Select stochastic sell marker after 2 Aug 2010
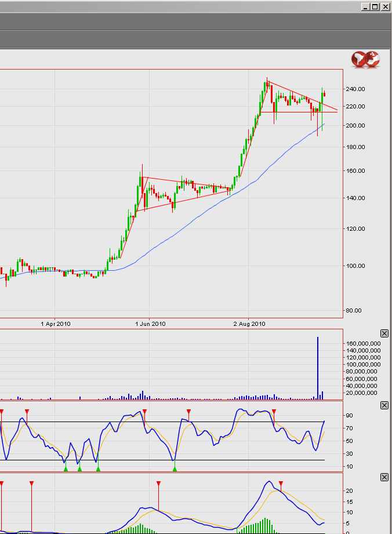Image resolution: width=392 pixels, height=534 pixels. [x=274, y=412]
